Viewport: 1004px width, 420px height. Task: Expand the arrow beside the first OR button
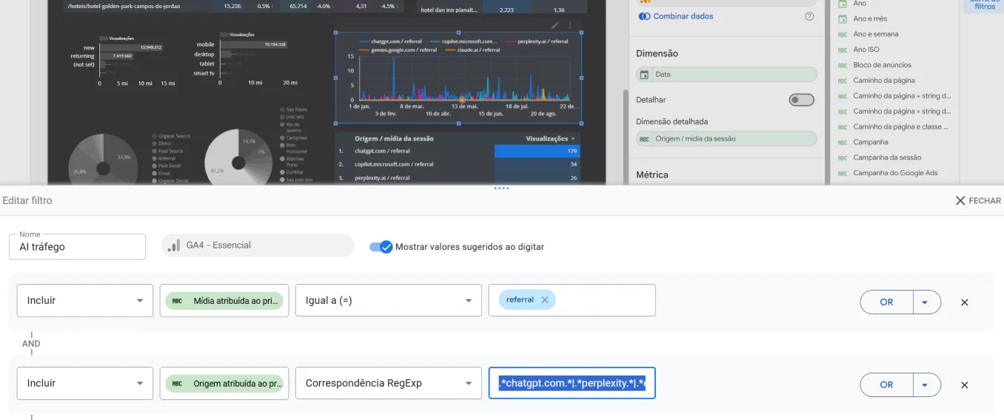pos(926,302)
